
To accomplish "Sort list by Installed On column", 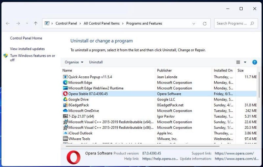I will [x=224, y=70].
